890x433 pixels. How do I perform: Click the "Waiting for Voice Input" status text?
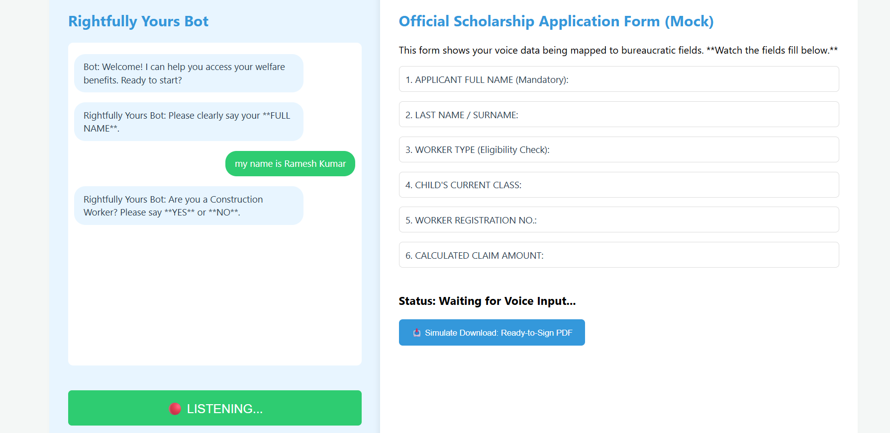[x=487, y=301]
